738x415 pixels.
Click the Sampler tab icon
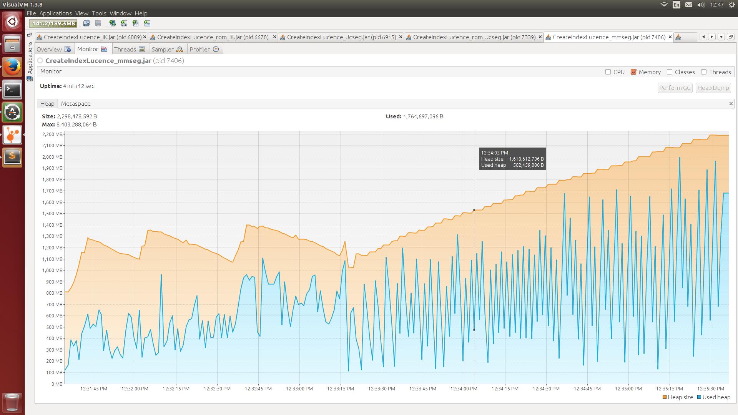[180, 49]
